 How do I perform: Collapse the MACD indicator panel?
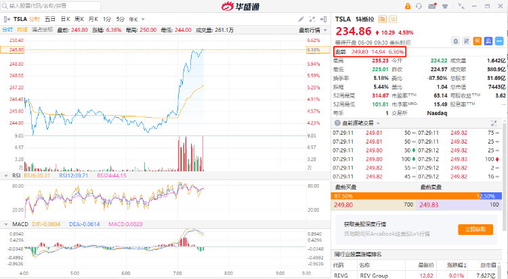[6, 224]
